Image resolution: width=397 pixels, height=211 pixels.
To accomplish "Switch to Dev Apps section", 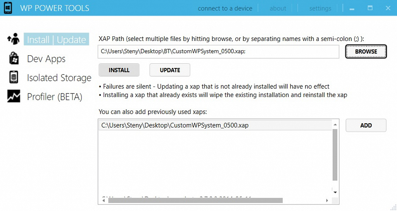I will tap(47, 59).
